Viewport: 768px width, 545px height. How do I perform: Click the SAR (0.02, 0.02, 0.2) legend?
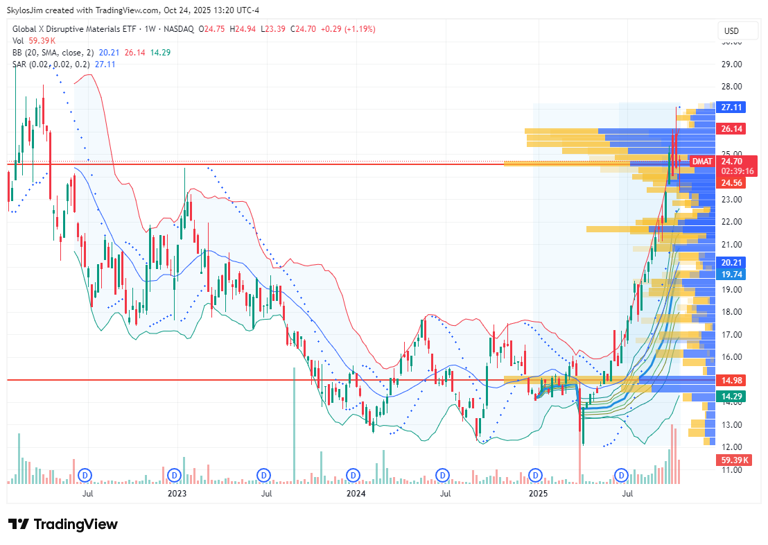click(51, 64)
